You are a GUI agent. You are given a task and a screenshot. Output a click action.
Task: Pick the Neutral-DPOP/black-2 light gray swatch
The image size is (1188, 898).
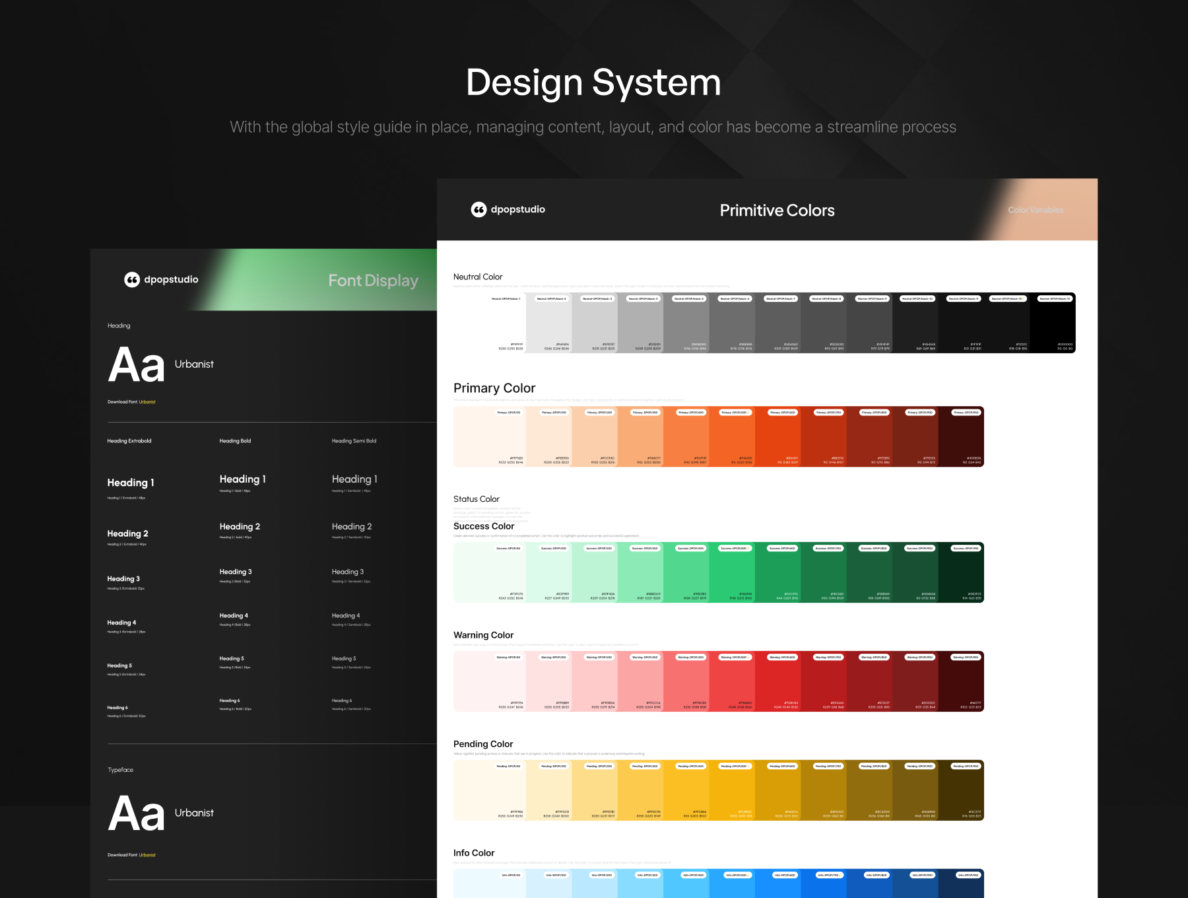pos(548,323)
